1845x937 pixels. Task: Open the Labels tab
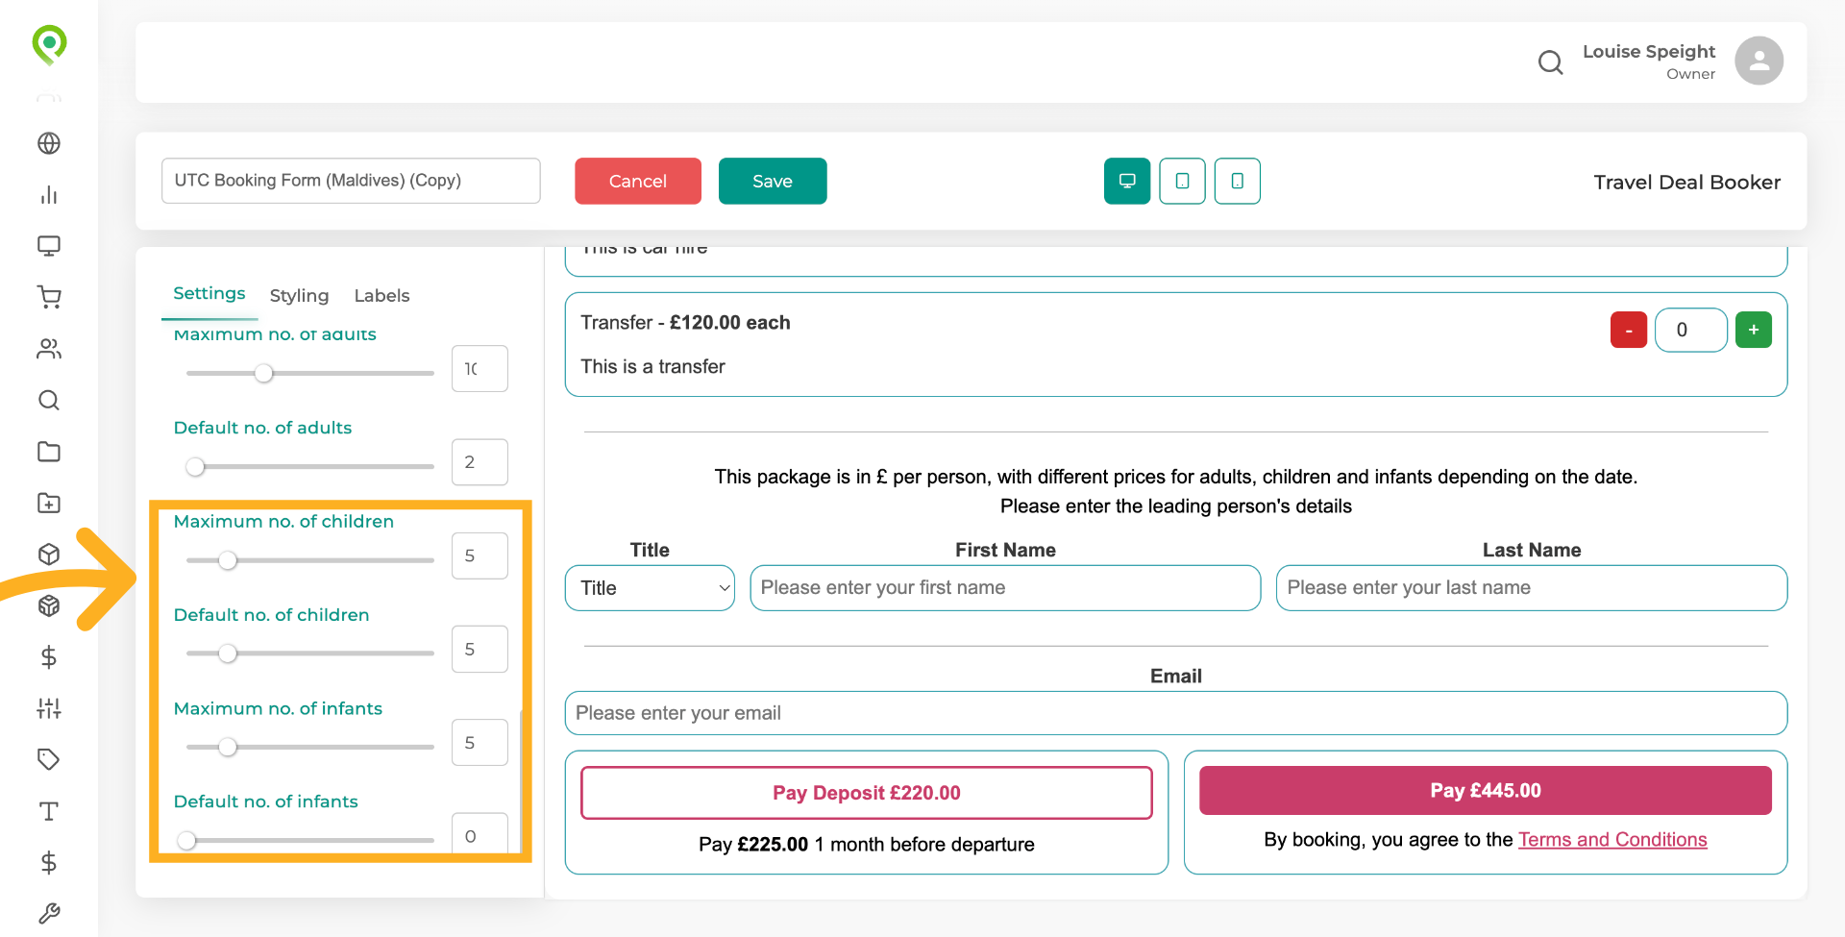pos(381,295)
